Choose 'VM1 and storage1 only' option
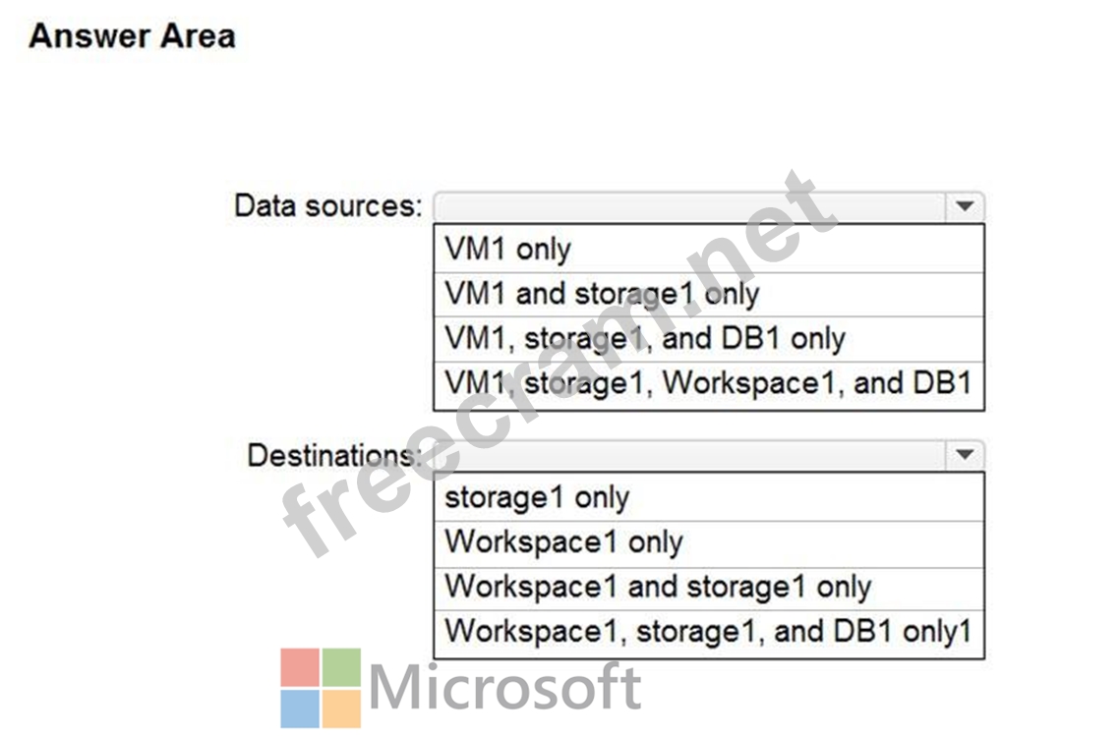Image resolution: width=1120 pixels, height=736 pixels. click(x=709, y=294)
